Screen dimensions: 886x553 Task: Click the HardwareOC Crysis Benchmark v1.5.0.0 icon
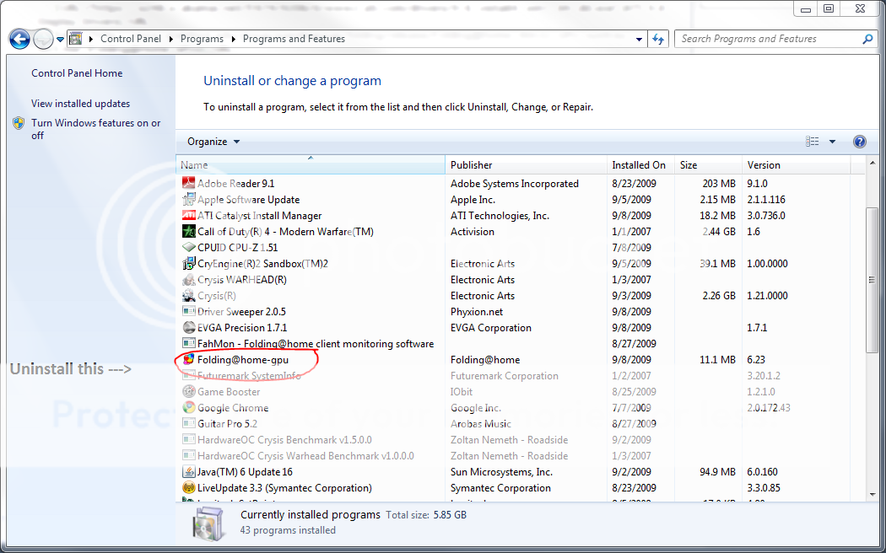tap(189, 439)
